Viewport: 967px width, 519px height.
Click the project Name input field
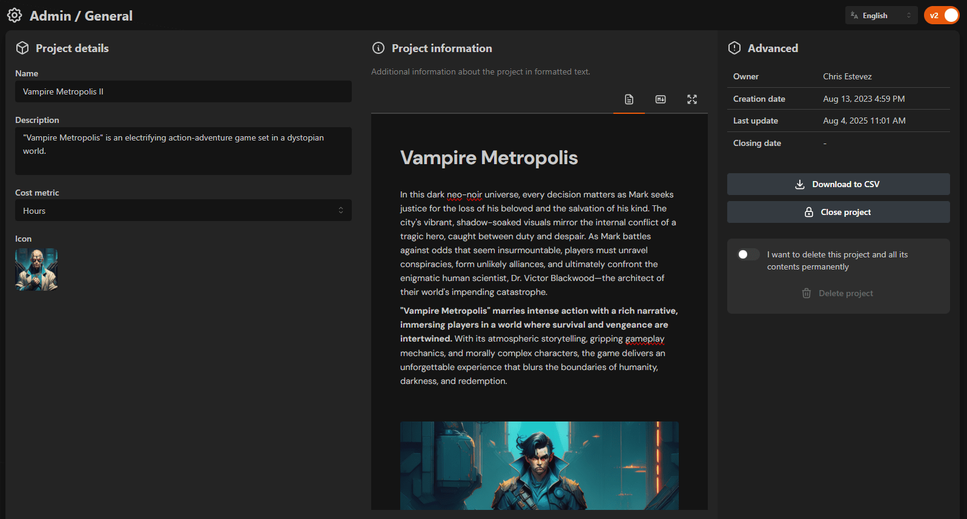coord(183,92)
